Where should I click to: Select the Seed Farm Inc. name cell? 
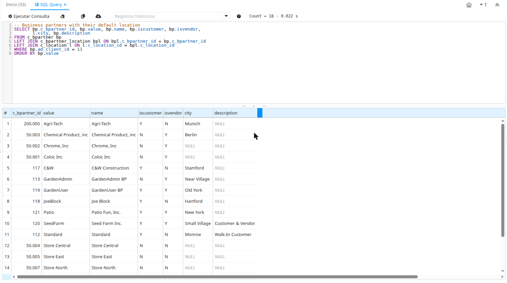(114, 223)
